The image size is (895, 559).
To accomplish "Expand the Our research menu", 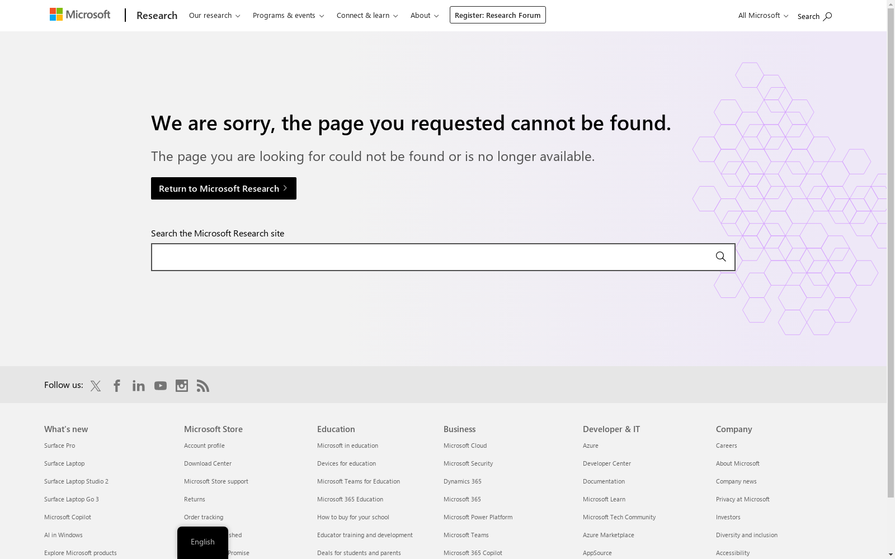I will [215, 16].
